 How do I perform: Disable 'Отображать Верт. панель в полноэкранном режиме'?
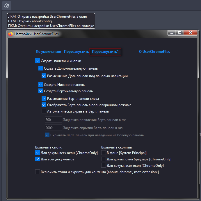coord(44,105)
